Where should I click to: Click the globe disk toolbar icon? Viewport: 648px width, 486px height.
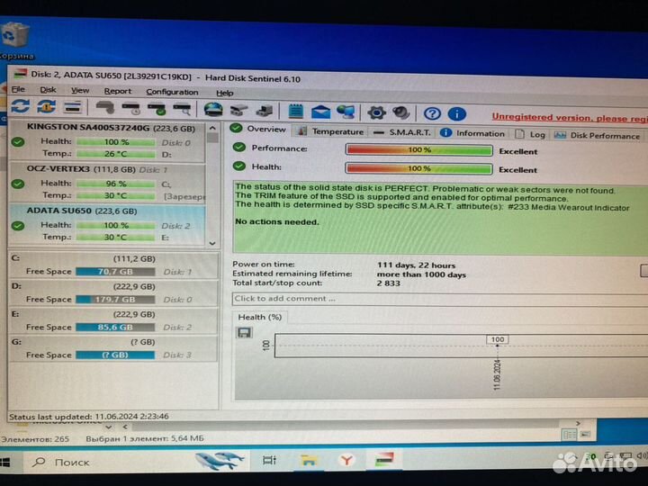pyautogui.click(x=213, y=110)
